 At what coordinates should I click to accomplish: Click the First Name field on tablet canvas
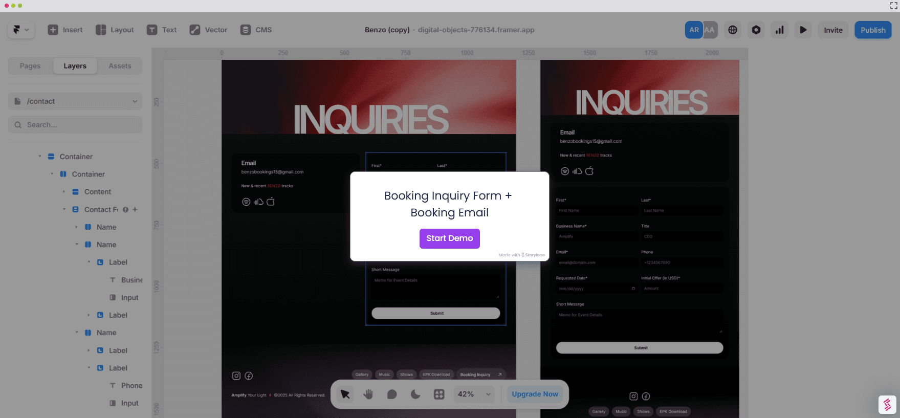click(597, 210)
